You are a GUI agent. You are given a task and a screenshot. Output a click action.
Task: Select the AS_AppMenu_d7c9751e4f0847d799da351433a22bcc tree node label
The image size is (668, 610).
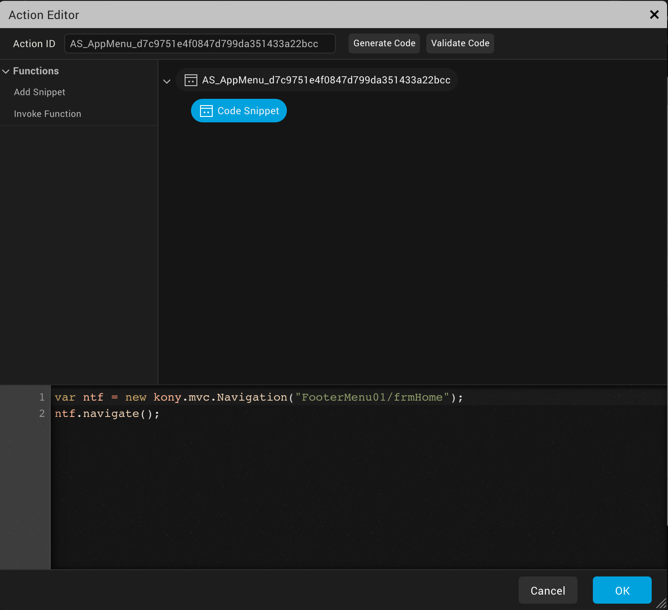click(326, 80)
